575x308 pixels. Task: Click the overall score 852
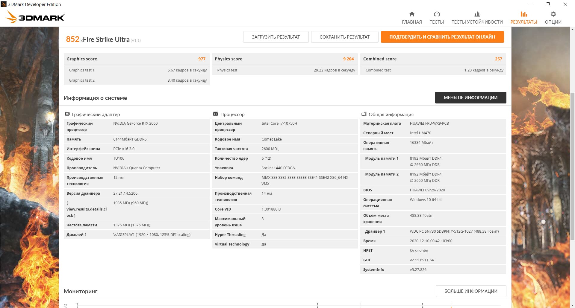coord(72,39)
